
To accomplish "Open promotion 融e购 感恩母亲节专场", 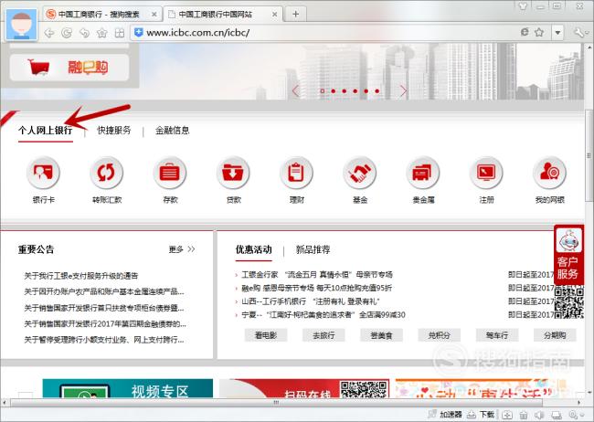I will (x=317, y=288).
